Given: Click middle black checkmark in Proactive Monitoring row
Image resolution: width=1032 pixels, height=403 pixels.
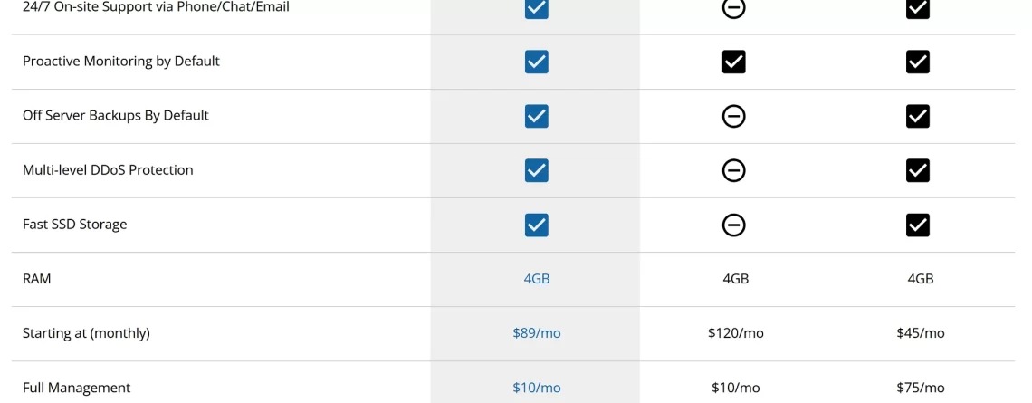Looking at the screenshot, I should [x=734, y=62].
